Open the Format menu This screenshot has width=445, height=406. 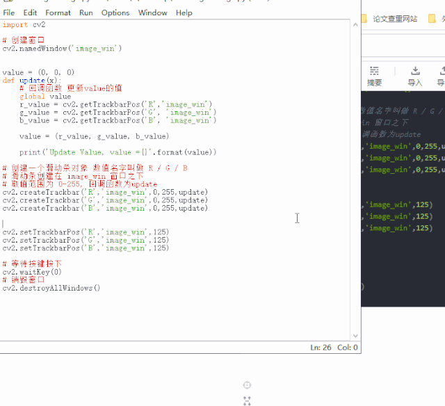[58, 13]
